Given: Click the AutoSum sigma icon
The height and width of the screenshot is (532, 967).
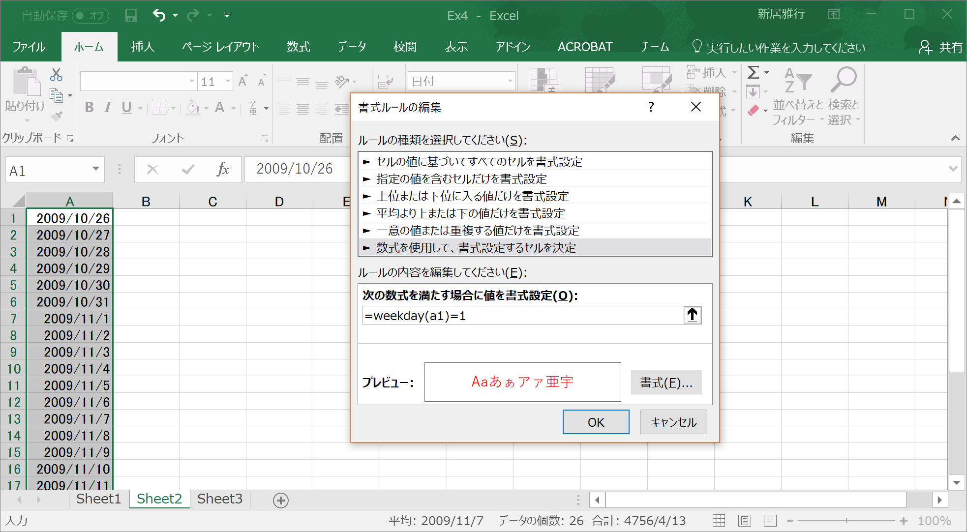Looking at the screenshot, I should (x=753, y=73).
